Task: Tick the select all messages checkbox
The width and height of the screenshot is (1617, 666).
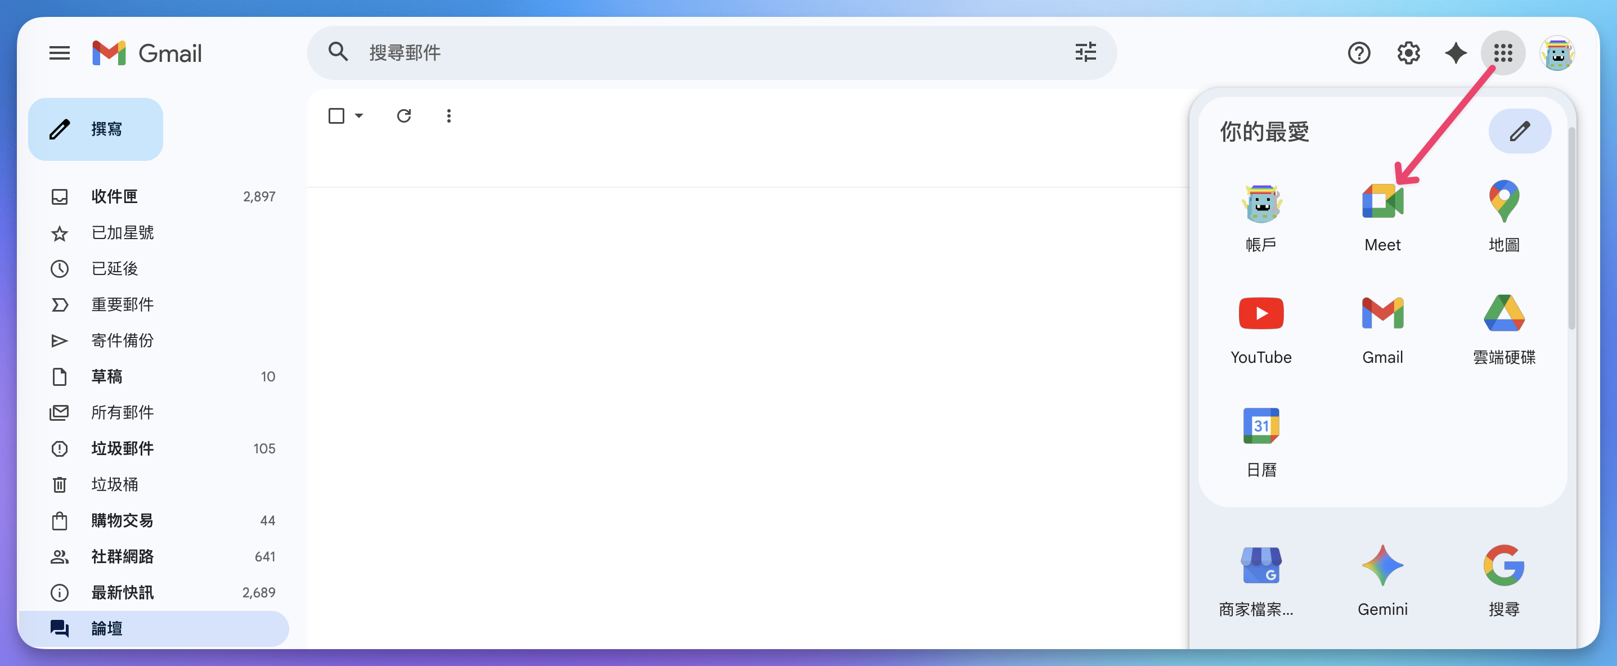Action: tap(336, 116)
